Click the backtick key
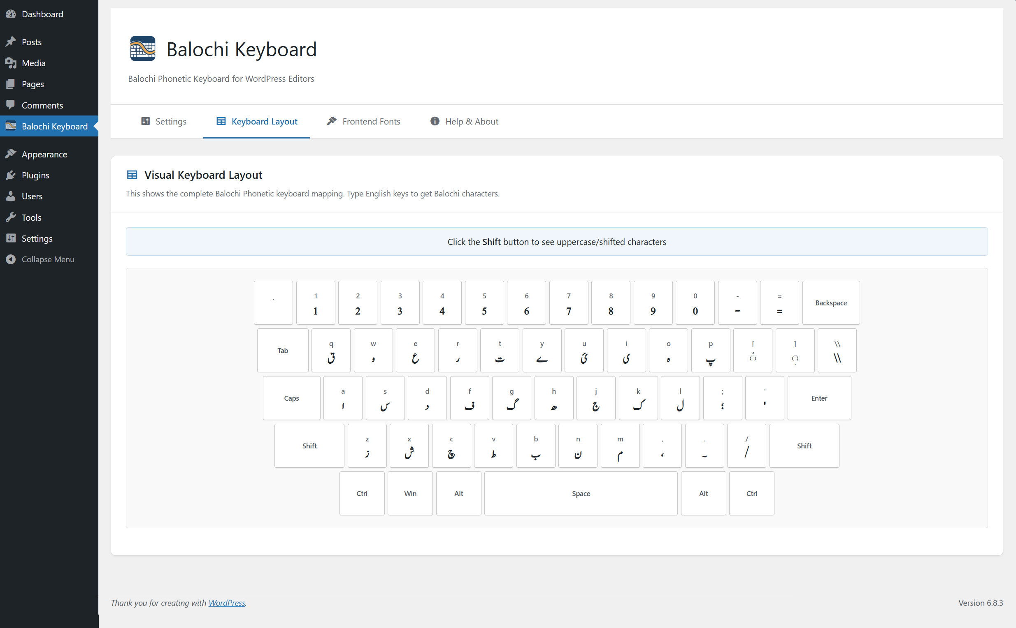Image resolution: width=1016 pixels, height=628 pixels. click(273, 303)
